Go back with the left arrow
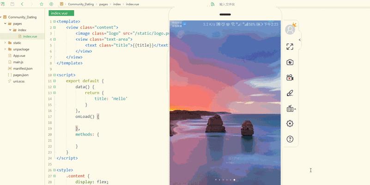The width and height of the screenshot is (370, 185). pyautogui.click(x=22, y=4)
